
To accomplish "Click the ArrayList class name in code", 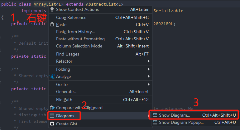I will [x=45, y=4].
